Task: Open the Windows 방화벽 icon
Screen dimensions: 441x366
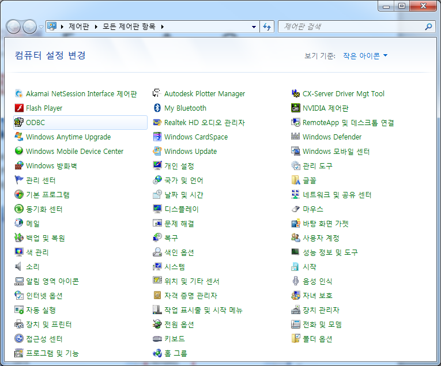Action: coord(19,165)
